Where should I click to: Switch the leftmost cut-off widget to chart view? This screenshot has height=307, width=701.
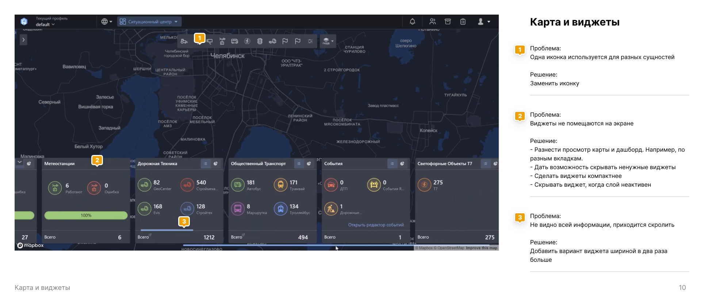click(29, 164)
